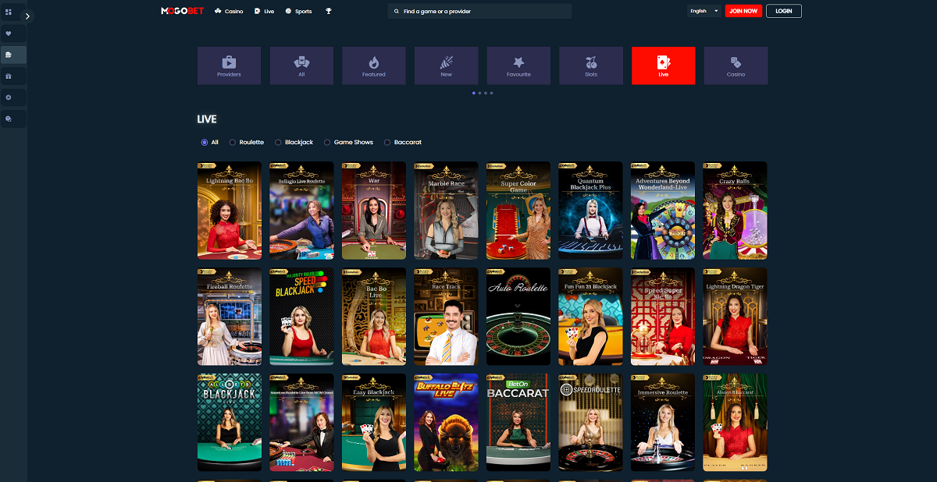The image size is (937, 482).
Task: Click the MOGOBET logo
Action: pyautogui.click(x=183, y=11)
